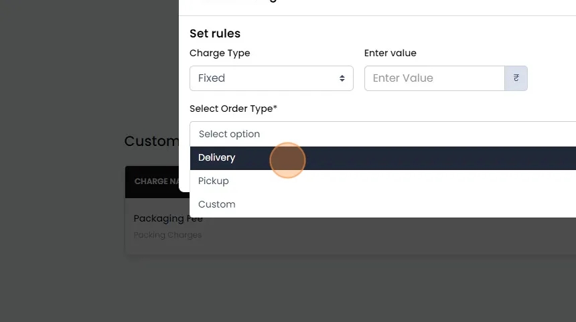Open the Charge Type 'Fixed' dropdown
This screenshot has width=576, height=322.
tap(271, 78)
